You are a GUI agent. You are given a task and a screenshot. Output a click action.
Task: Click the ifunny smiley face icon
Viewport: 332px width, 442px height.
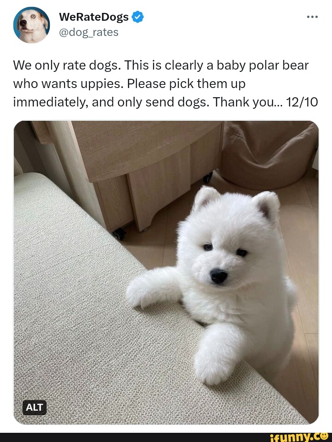click(324, 436)
